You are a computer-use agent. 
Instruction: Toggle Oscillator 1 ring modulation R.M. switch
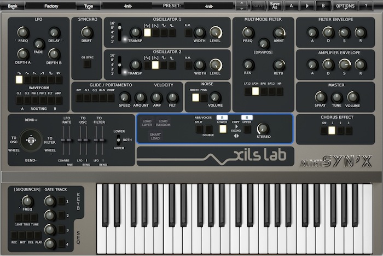pyautogui.click(x=188, y=32)
